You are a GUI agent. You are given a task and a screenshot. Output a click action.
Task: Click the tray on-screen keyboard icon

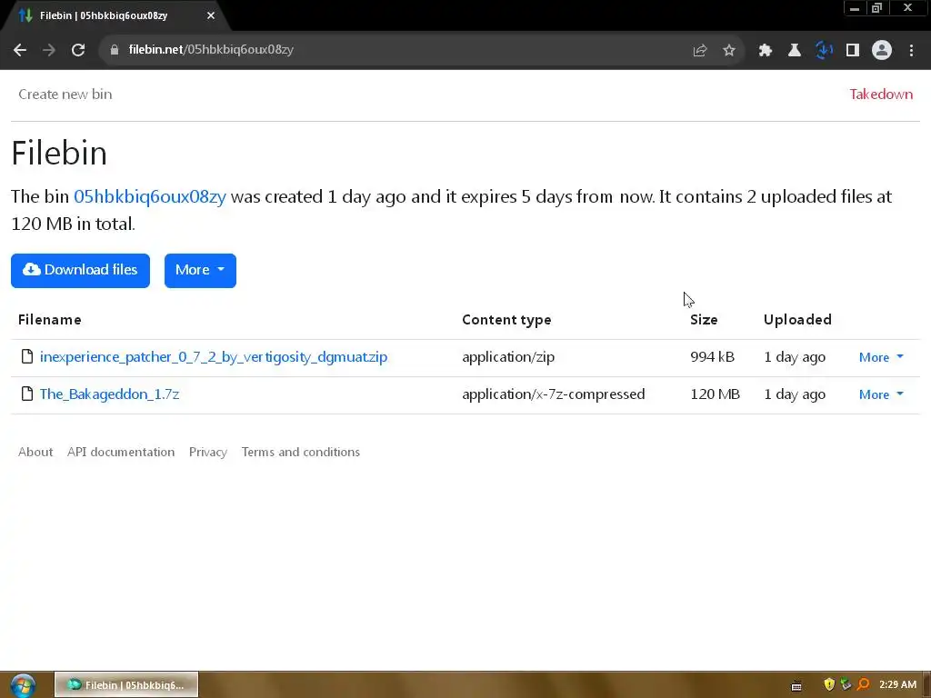point(796,686)
